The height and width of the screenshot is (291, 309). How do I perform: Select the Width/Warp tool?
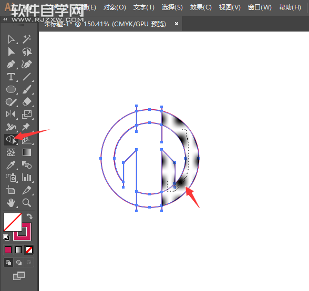[11, 127]
